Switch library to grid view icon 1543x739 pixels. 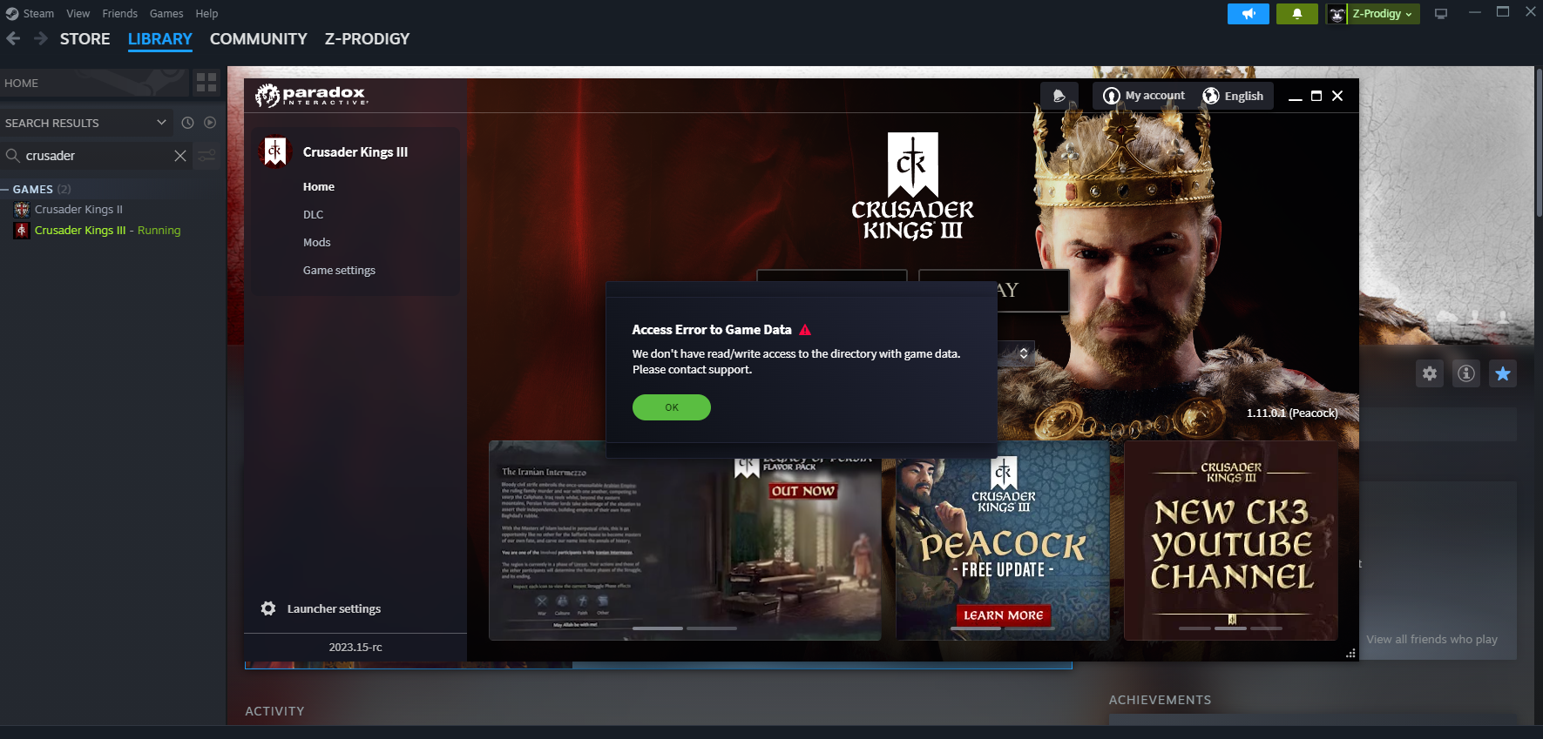[x=206, y=83]
